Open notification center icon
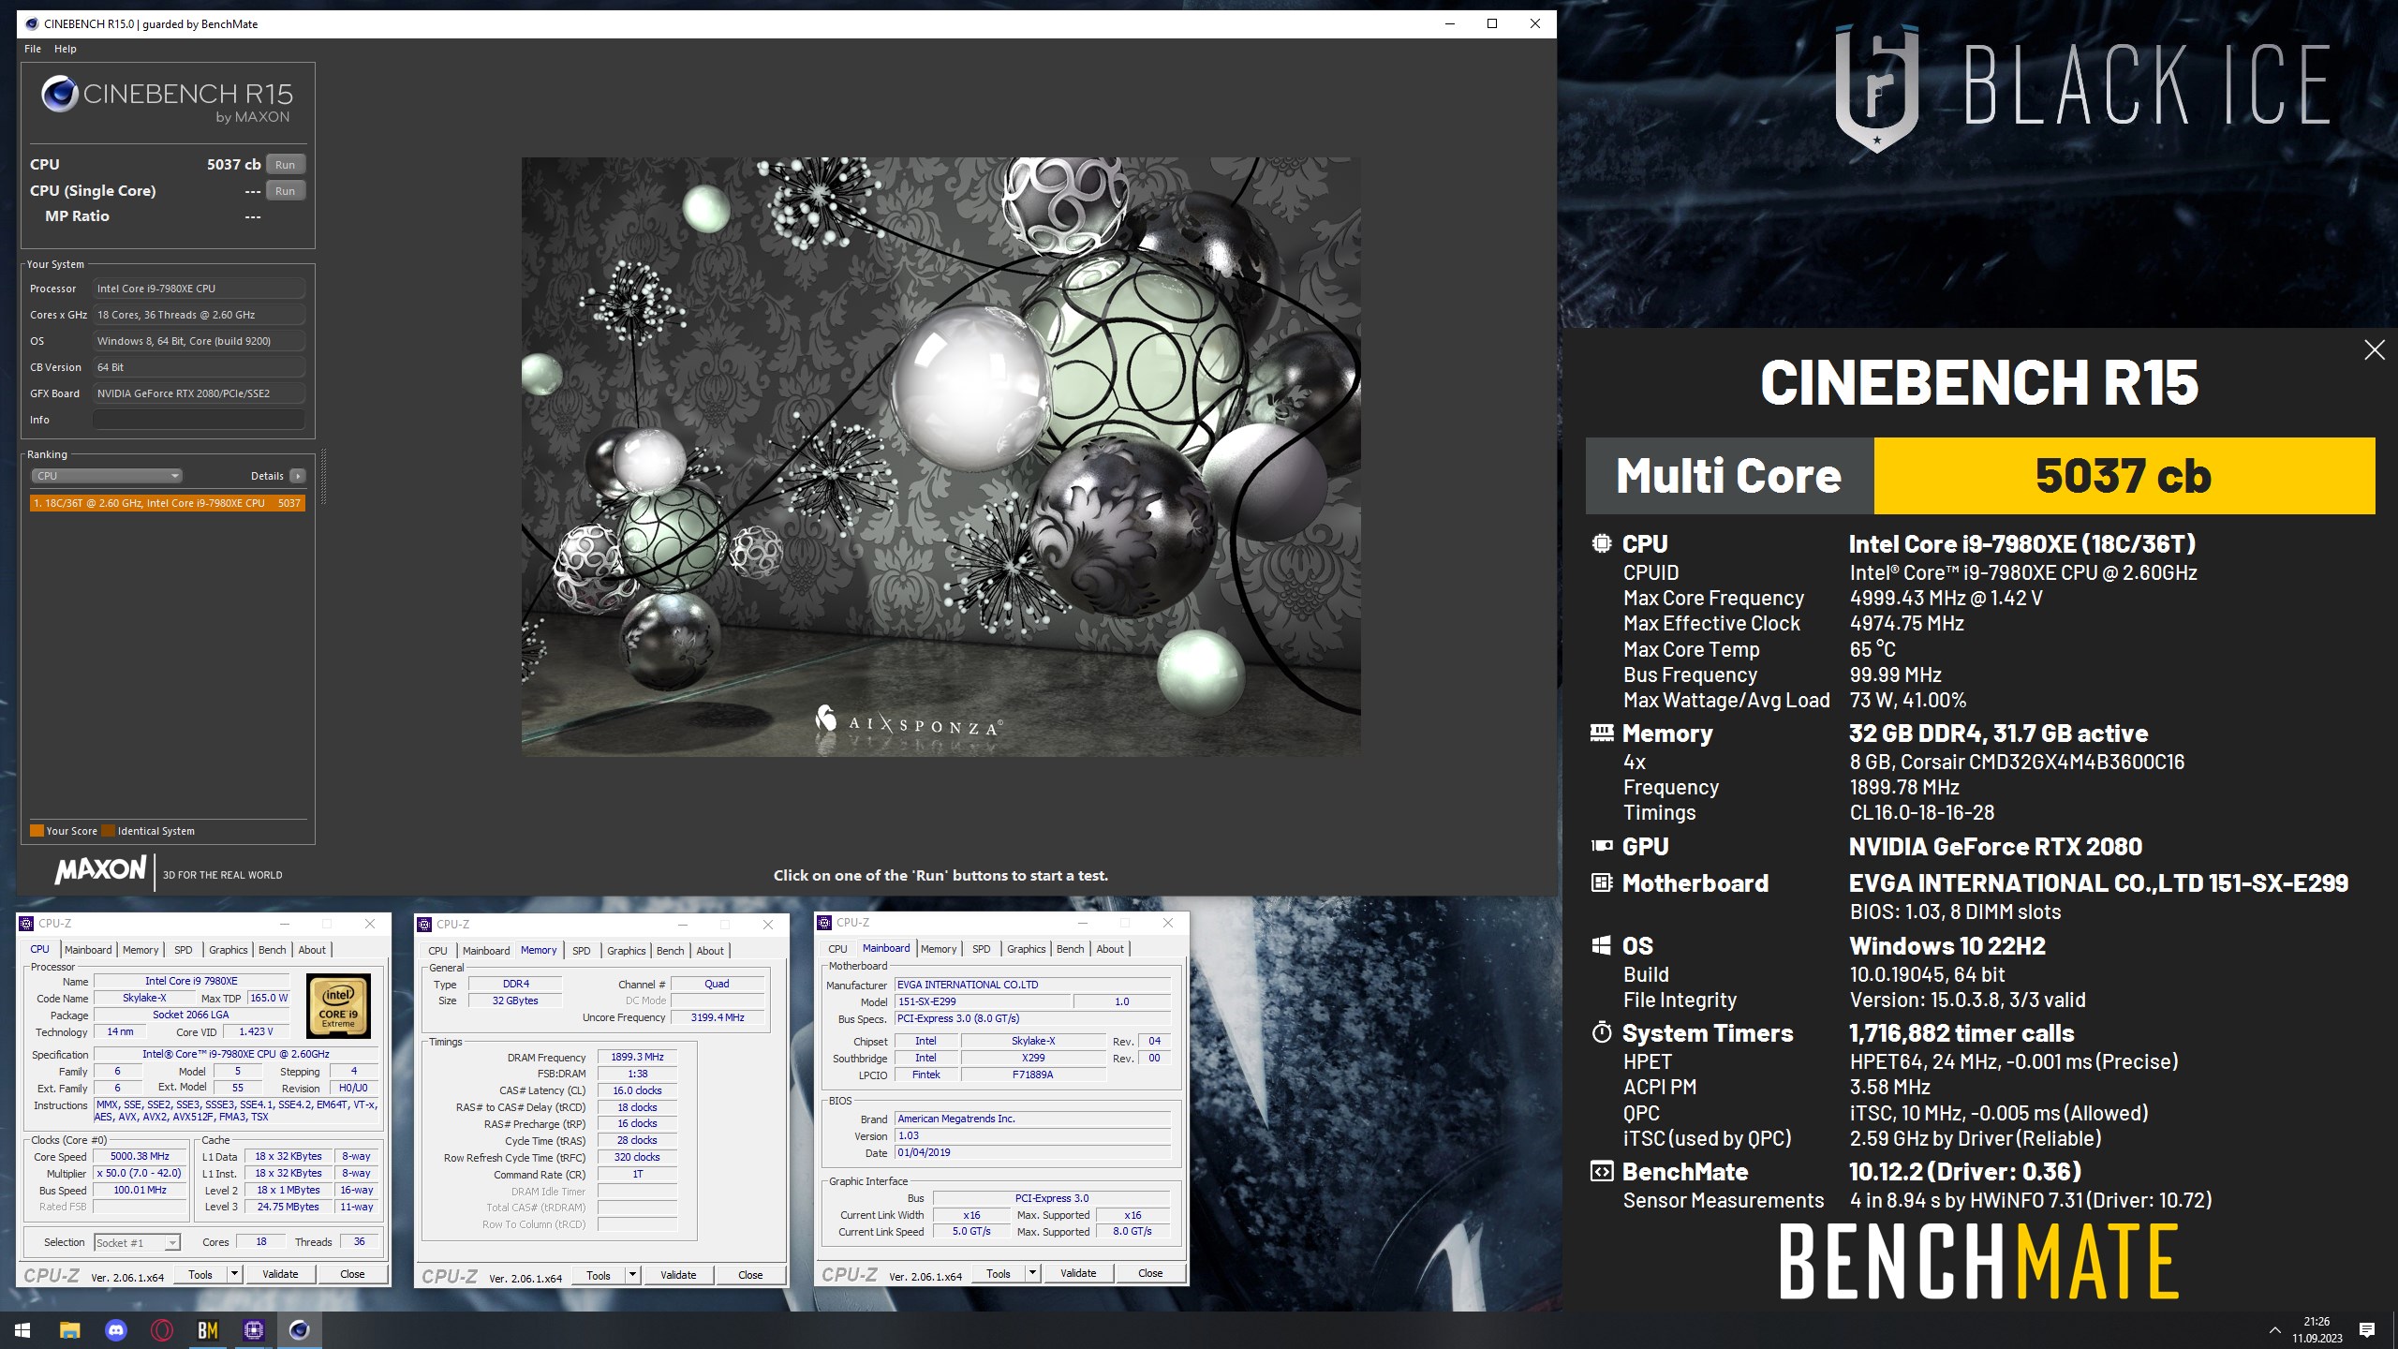The width and height of the screenshot is (2398, 1349). [2367, 1330]
